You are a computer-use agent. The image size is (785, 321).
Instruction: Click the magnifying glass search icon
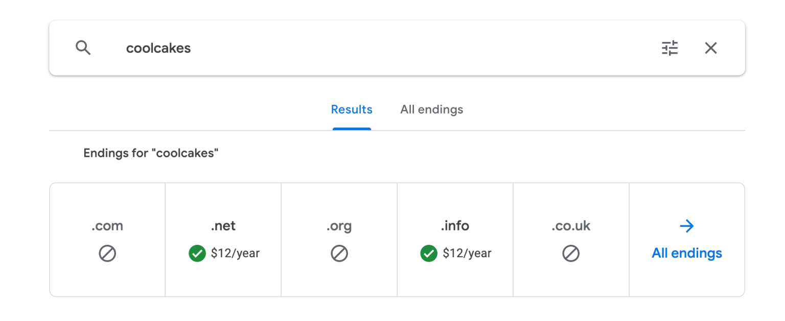coord(83,48)
